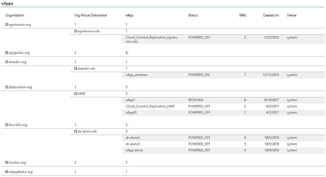Collapse the alazutin-org organization row

click(7, 62)
